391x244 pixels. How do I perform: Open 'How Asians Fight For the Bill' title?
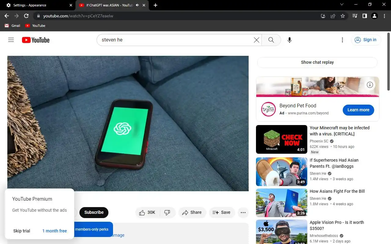(337, 191)
